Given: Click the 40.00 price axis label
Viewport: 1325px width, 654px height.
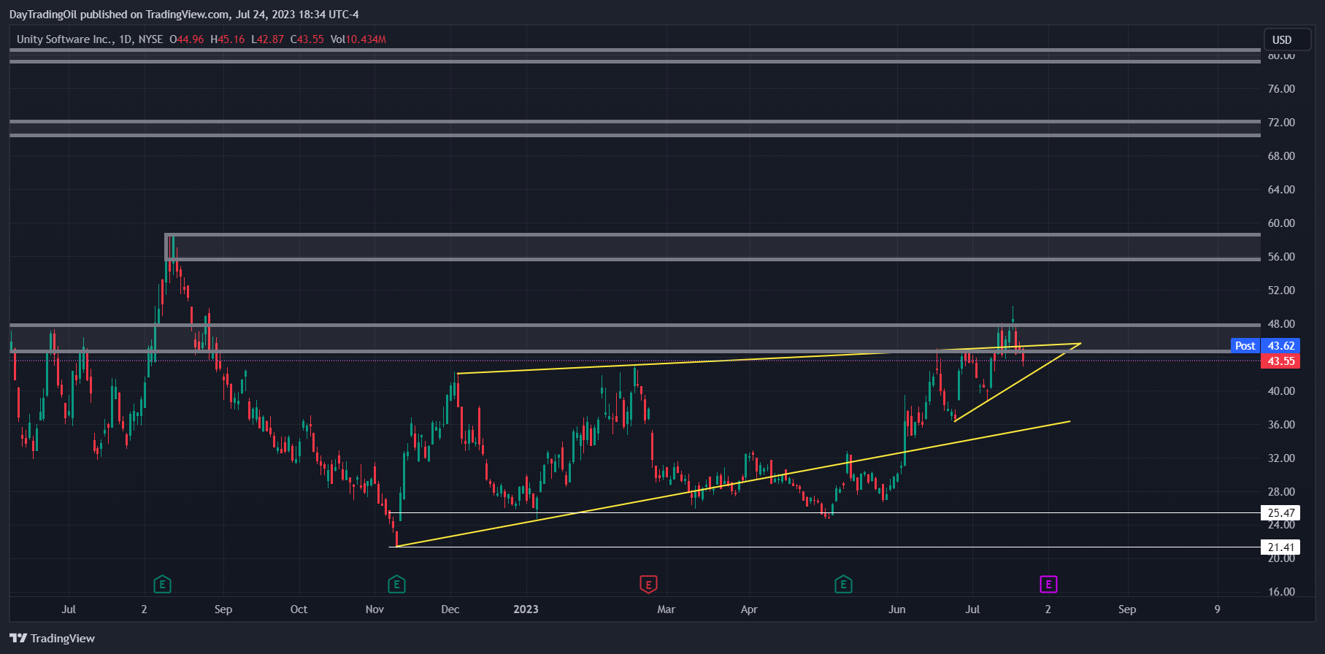Looking at the screenshot, I should (1281, 391).
